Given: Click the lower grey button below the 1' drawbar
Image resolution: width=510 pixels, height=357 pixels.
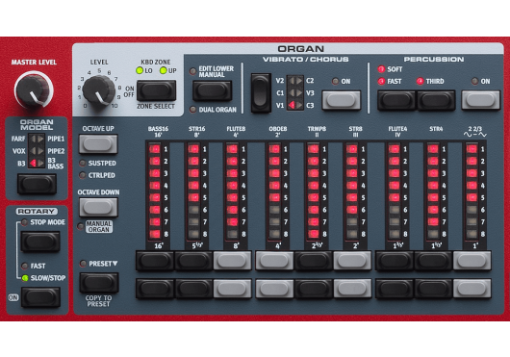Looking at the screenshot, I should pos(472,289).
